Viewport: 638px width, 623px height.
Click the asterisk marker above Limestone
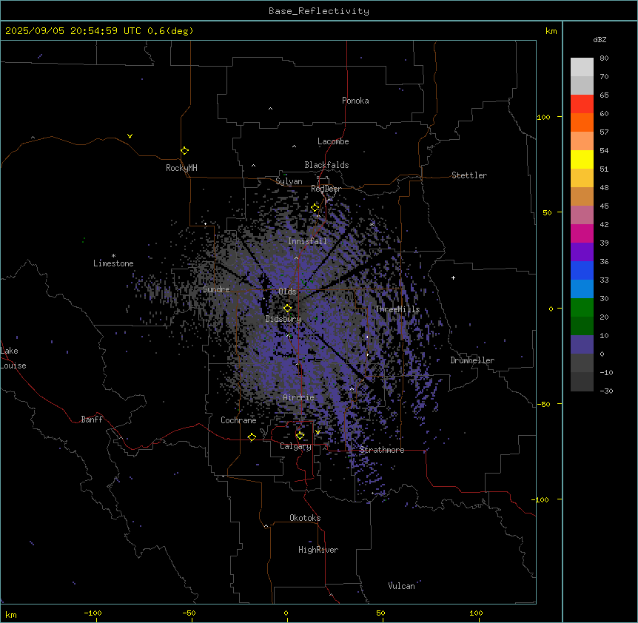pyautogui.click(x=113, y=256)
